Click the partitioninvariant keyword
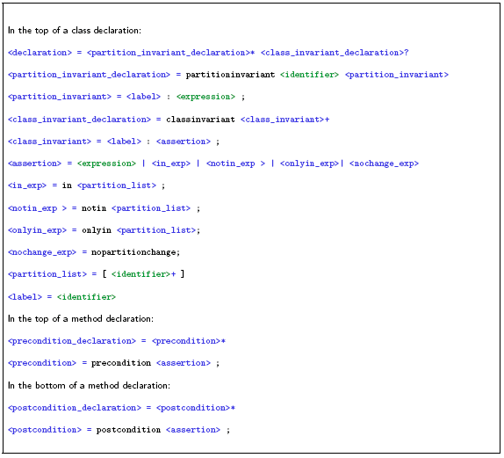504x458 pixels. (x=230, y=75)
